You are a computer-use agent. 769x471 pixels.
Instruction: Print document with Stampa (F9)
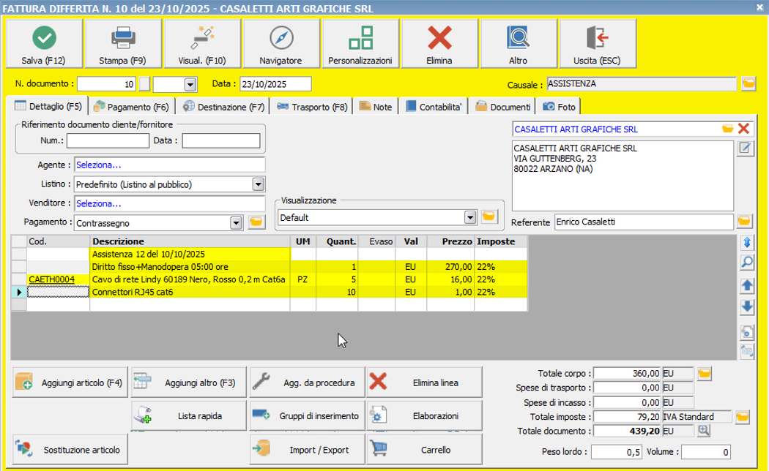point(122,37)
